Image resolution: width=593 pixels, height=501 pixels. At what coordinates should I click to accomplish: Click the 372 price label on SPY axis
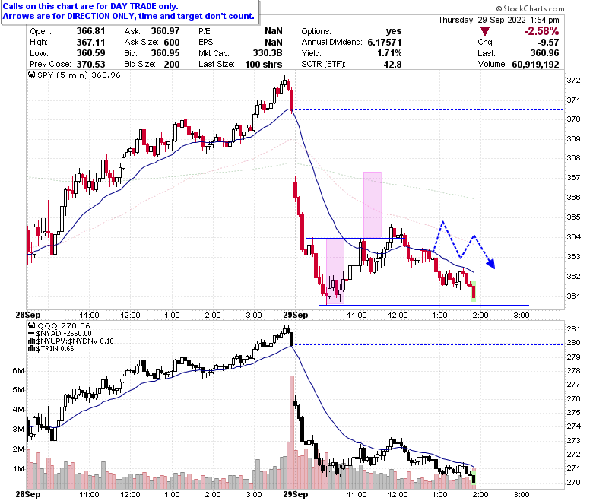(x=573, y=80)
